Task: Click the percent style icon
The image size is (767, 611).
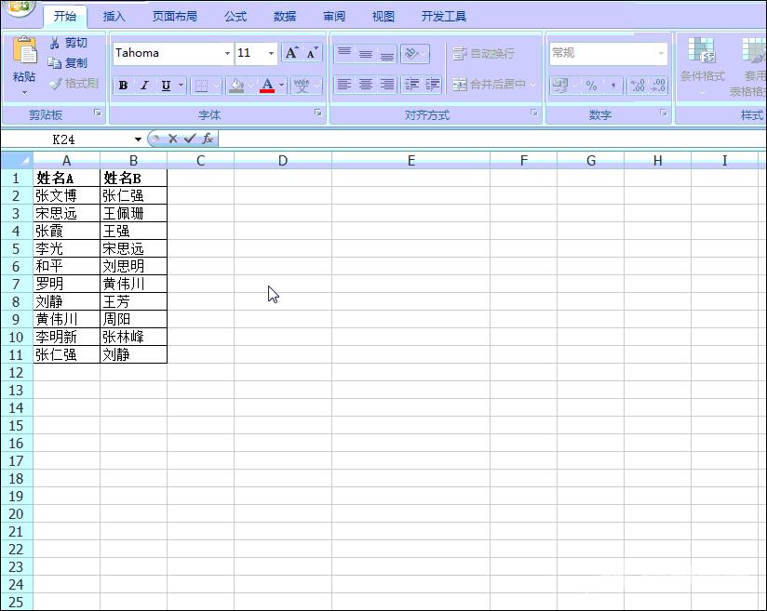Action: [x=591, y=86]
